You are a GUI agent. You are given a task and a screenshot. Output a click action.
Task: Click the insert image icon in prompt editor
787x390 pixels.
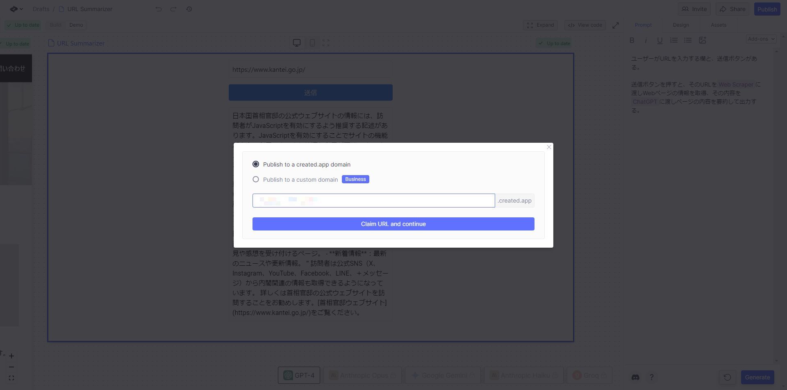point(703,40)
